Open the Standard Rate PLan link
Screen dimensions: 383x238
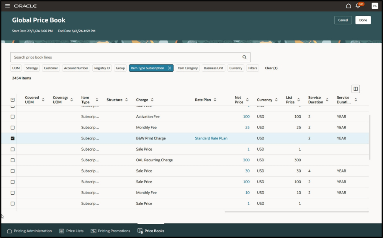(x=211, y=138)
